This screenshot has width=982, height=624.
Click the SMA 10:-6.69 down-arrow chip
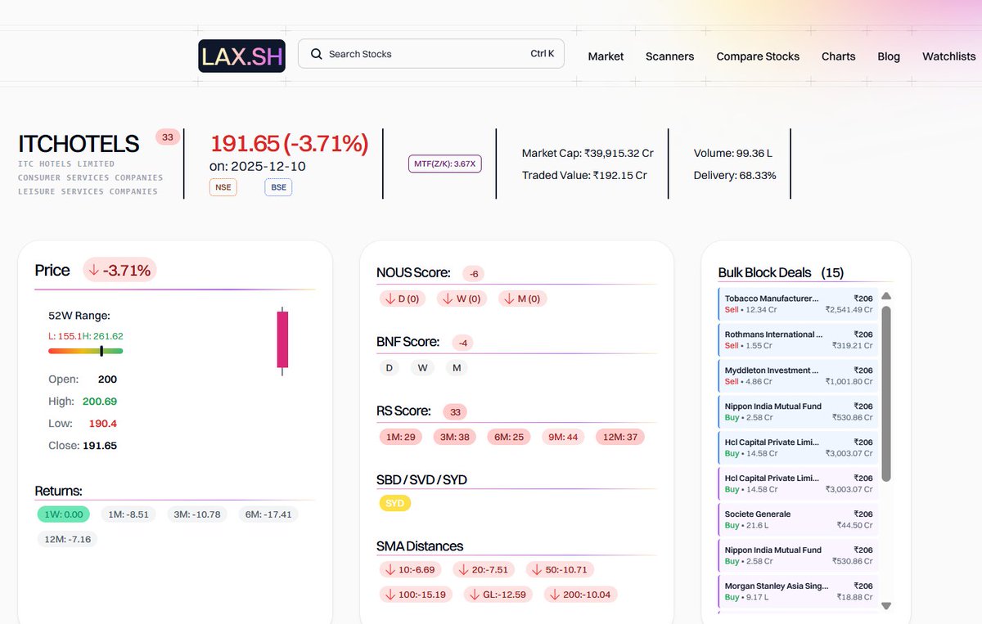(410, 569)
